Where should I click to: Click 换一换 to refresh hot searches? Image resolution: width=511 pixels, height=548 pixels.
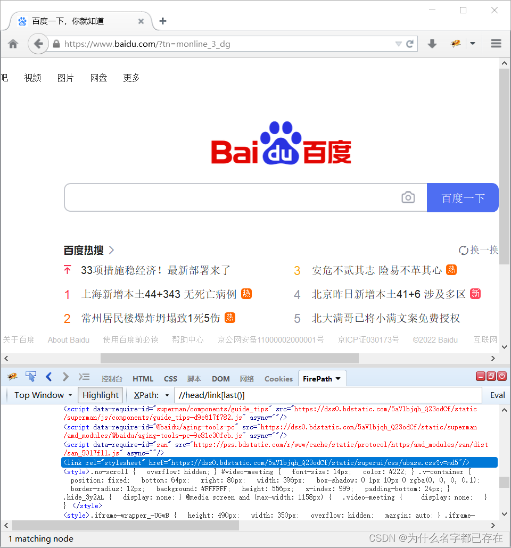[484, 250]
